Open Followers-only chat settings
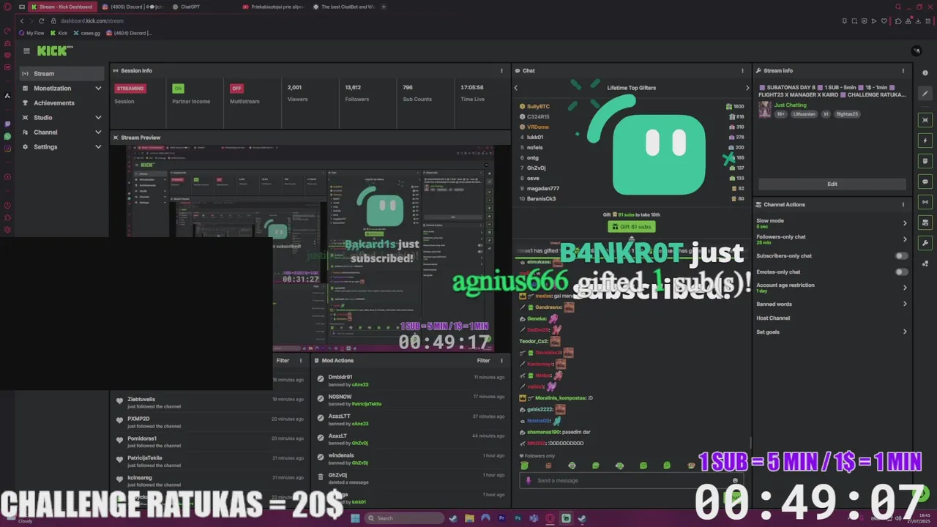Viewport: 937px width, 527px height. click(x=832, y=239)
